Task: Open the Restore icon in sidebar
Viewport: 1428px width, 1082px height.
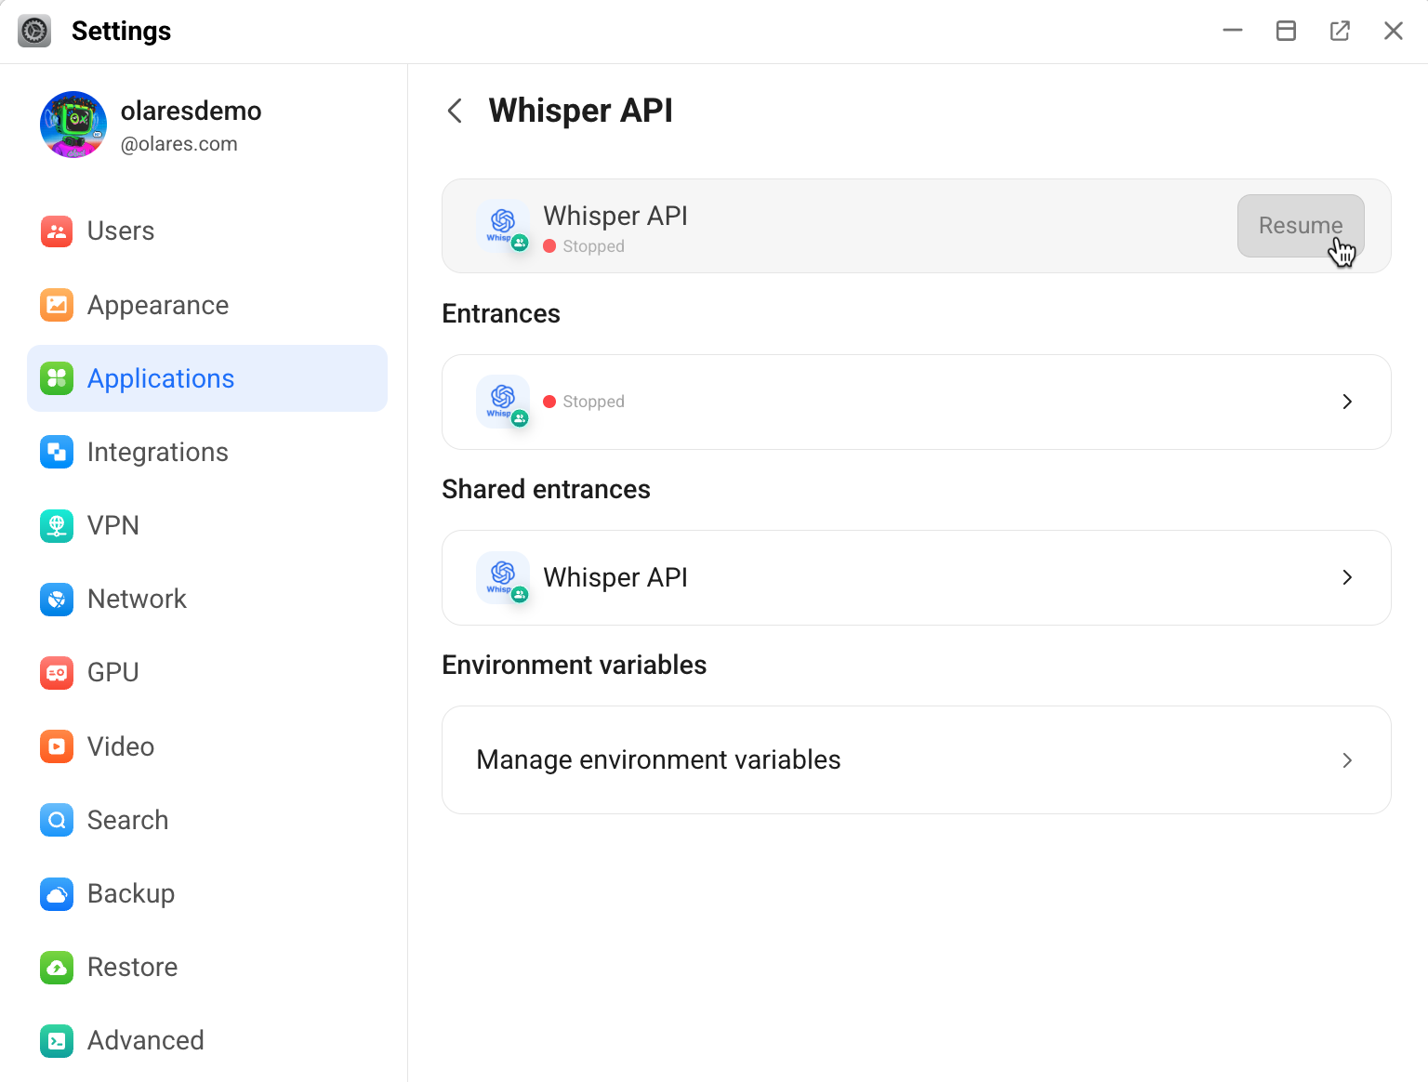Action: click(x=57, y=968)
